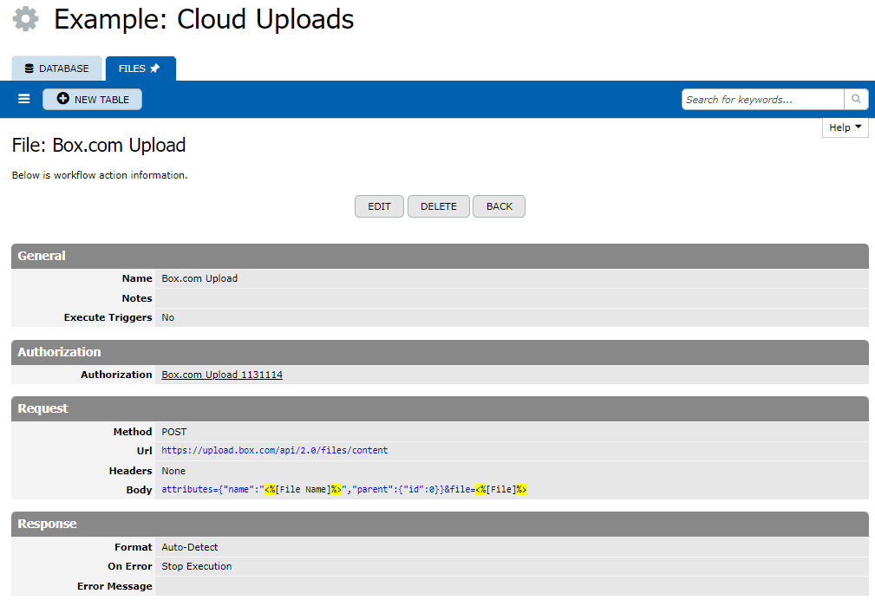
Task: Focus the Search for keywords field
Action: coord(762,100)
